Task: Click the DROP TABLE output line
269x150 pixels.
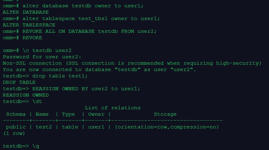Action: (19, 82)
